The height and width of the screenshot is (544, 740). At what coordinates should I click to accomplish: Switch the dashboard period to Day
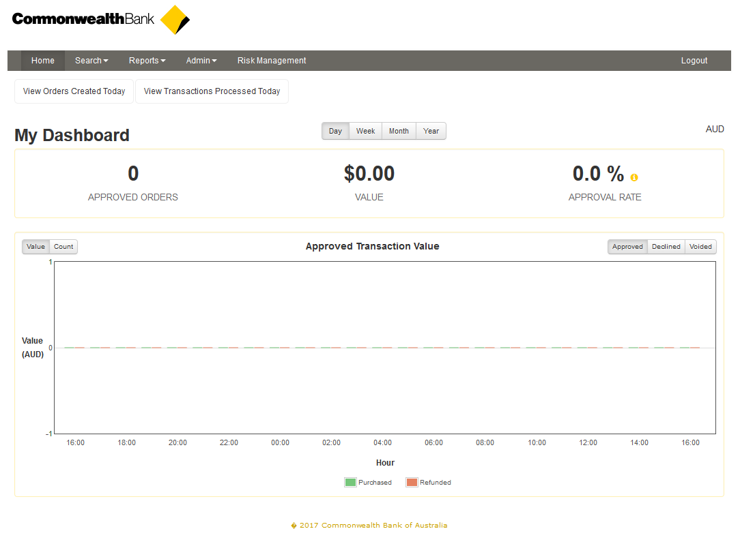pos(335,131)
